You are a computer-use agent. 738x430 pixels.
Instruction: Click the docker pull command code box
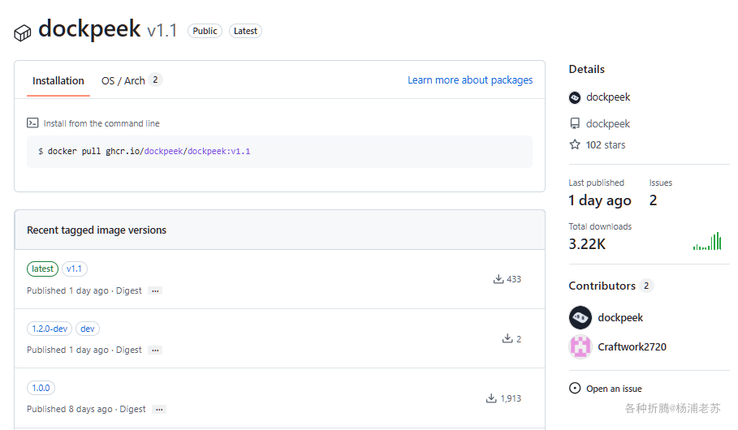click(279, 152)
